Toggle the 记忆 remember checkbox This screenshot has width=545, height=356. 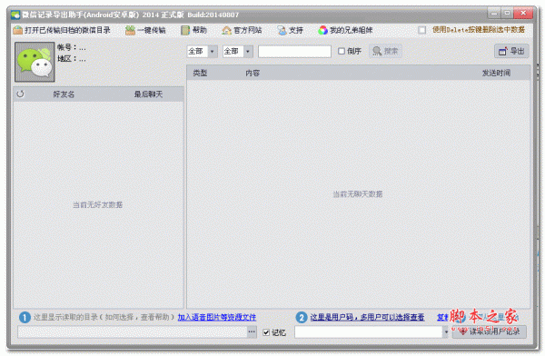pyautogui.click(x=266, y=332)
